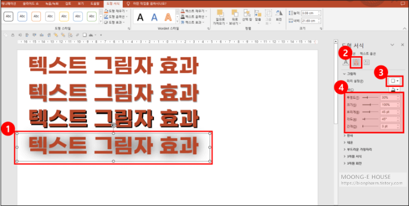Apply the blue WordArt A style

[155, 17]
